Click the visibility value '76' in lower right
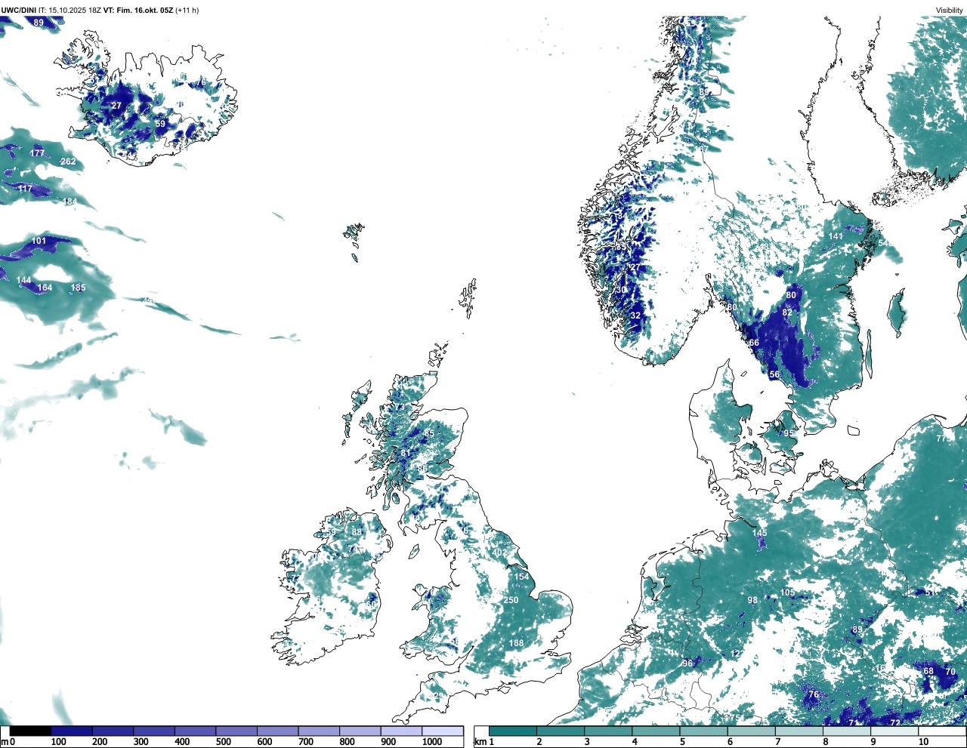Screen dimensions: 967x748 814,694
